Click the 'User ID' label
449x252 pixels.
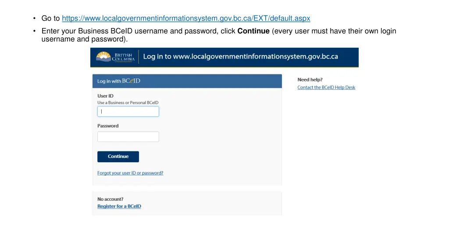tap(105, 96)
